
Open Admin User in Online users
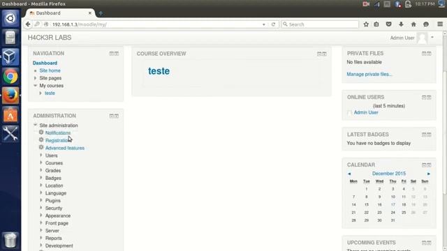[x=366, y=112]
